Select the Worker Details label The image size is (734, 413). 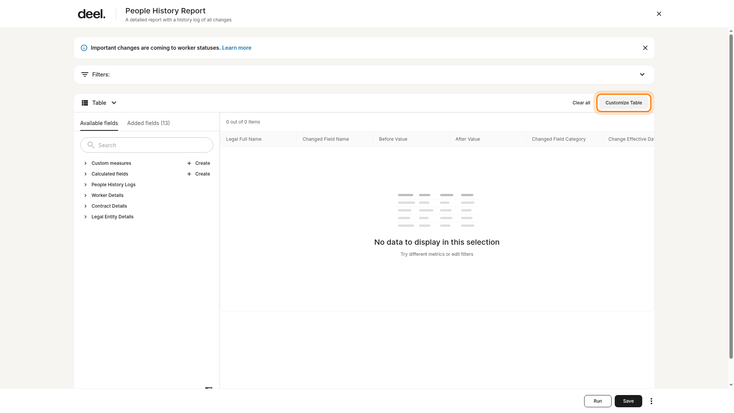pyautogui.click(x=107, y=195)
